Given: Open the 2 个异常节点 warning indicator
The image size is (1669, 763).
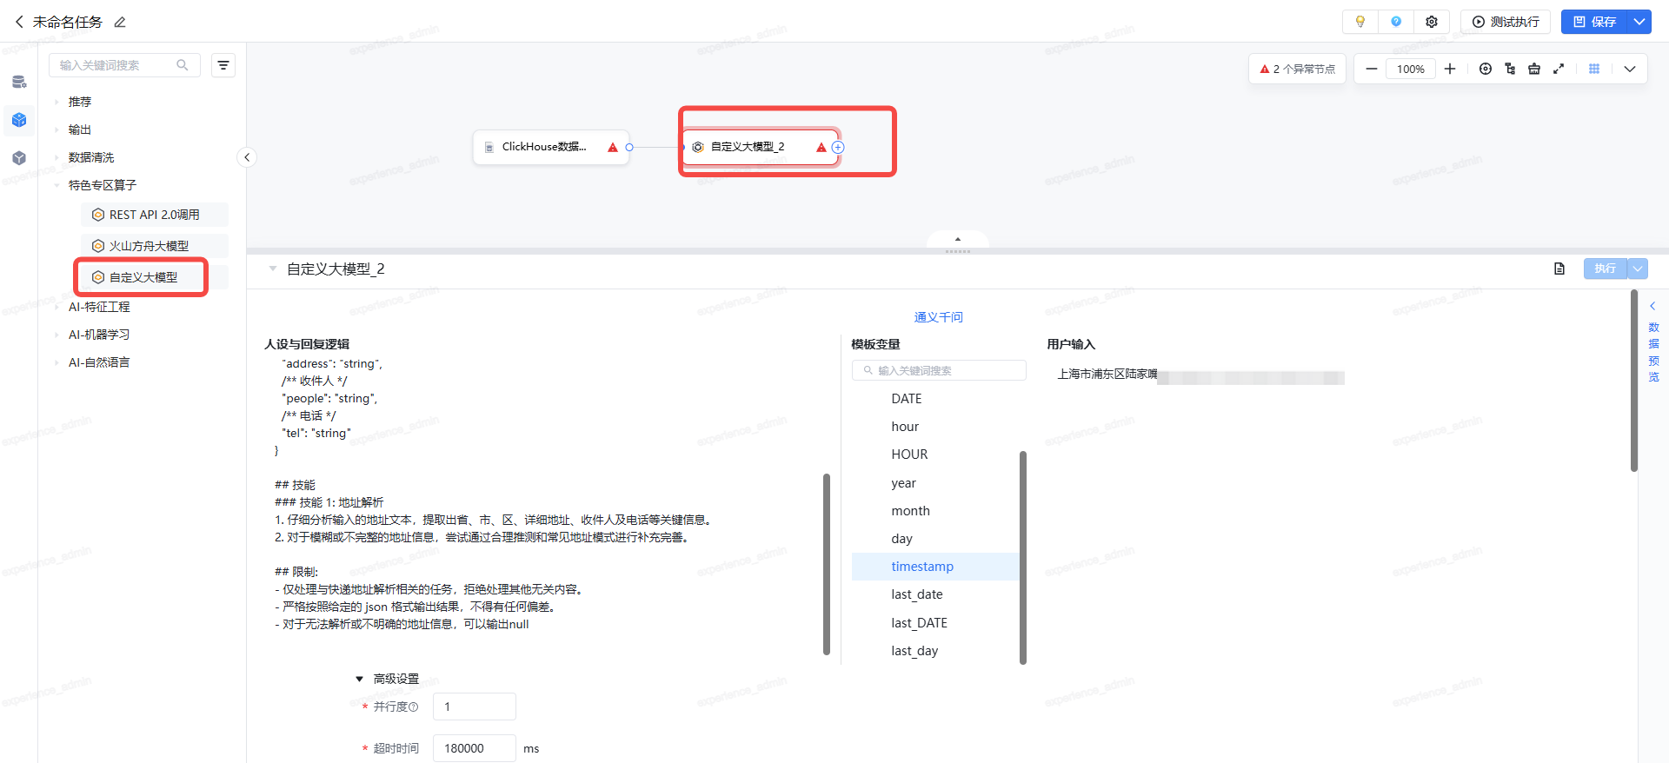Looking at the screenshot, I should coord(1297,69).
